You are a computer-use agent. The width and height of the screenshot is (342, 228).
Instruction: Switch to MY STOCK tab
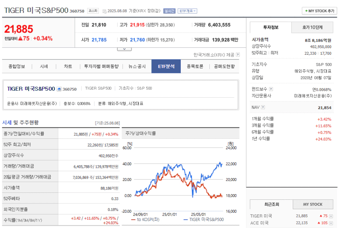(x=313, y=204)
